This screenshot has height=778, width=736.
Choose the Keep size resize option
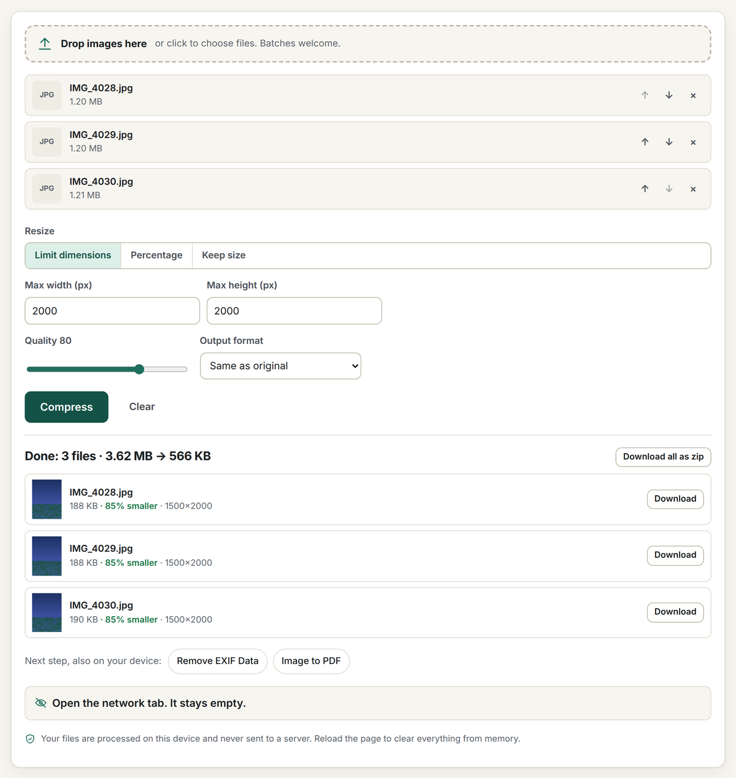click(x=224, y=256)
